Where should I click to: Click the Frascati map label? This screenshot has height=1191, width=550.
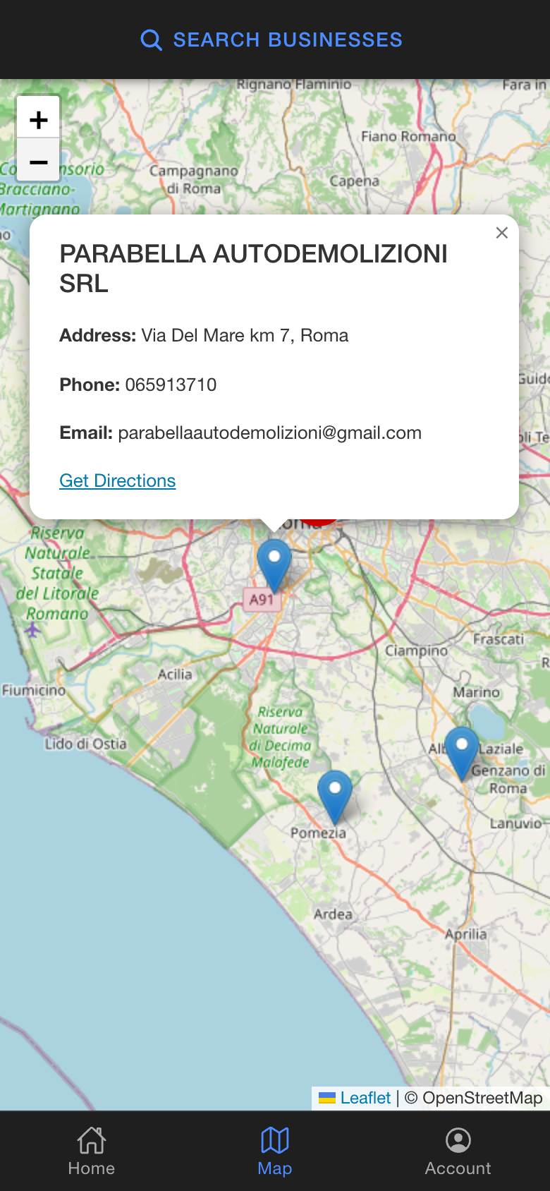point(499,639)
